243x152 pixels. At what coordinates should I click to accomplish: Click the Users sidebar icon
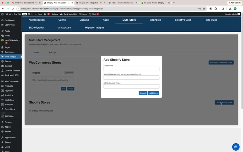tap(2, 147)
